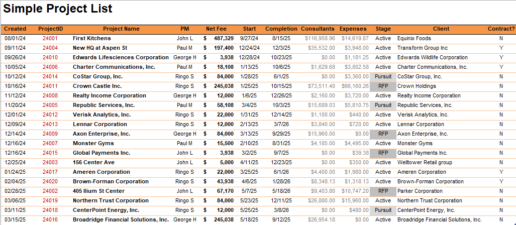Select Pursuit stage of Republic Services row
This screenshot has width=516, height=225.
coord(383,105)
